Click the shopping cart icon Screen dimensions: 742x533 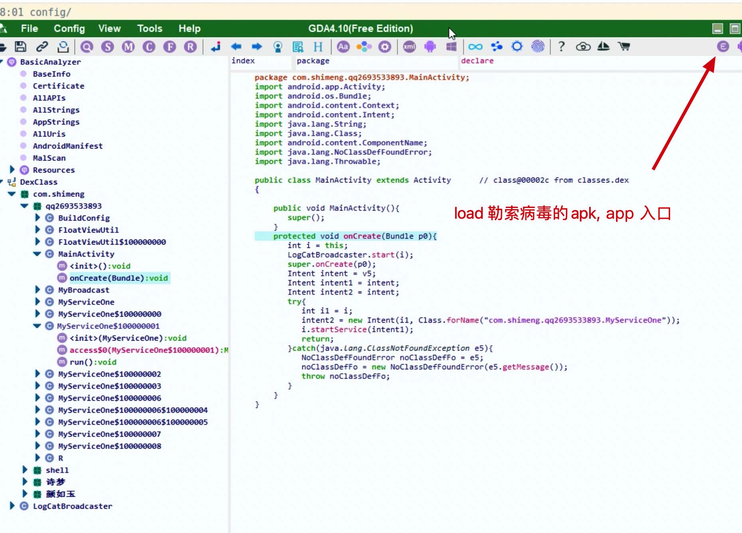tap(624, 47)
